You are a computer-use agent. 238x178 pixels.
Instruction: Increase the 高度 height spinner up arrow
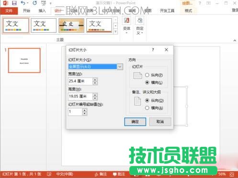pyautogui.click(x=95, y=95)
